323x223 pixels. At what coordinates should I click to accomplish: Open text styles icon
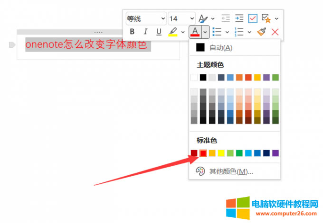pos(203,18)
